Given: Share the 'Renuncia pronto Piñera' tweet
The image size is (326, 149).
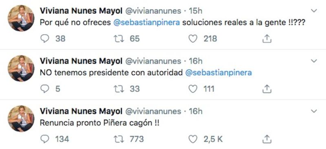Looking at the screenshot, I should point(267,139).
